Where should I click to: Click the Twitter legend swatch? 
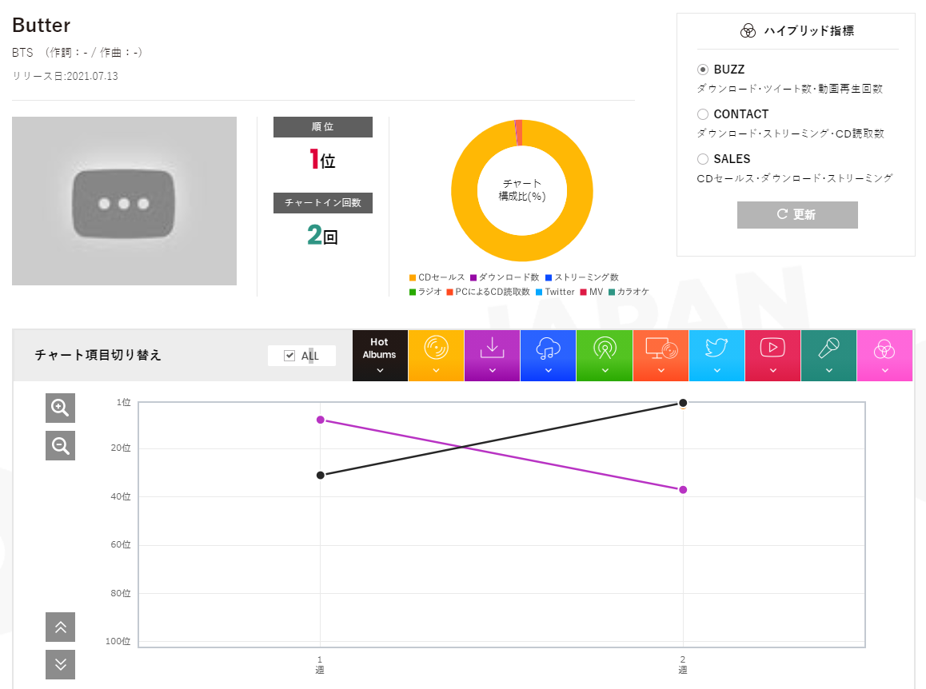(539, 292)
